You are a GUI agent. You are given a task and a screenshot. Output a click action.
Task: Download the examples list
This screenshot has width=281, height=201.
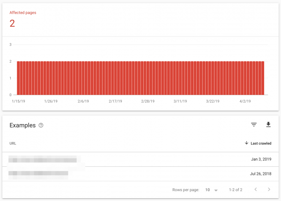pos(268,125)
